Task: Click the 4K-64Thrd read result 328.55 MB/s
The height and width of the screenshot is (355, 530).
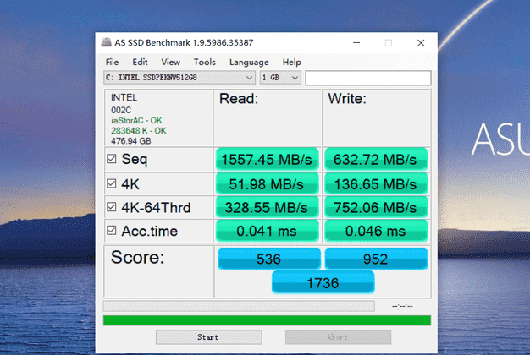Action: pos(267,207)
